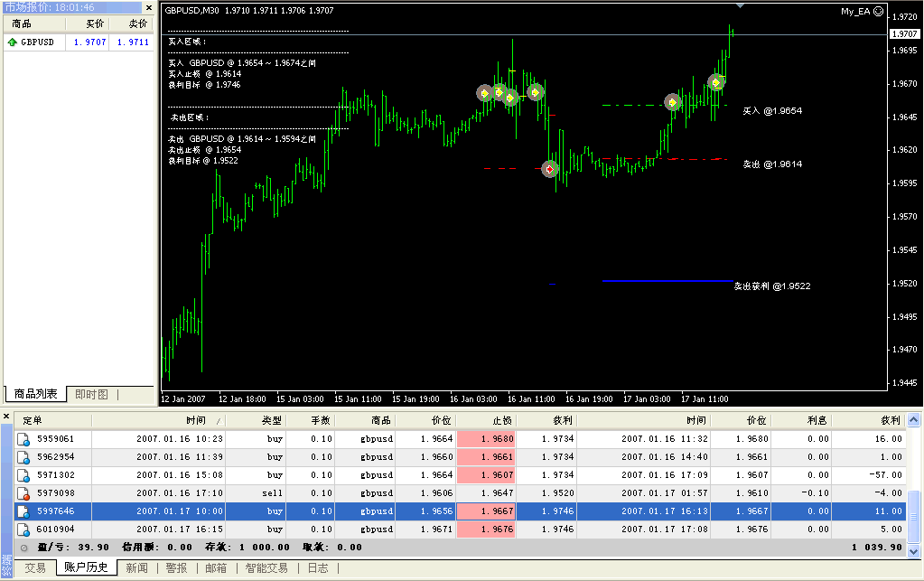The height and width of the screenshot is (581, 924).
Task: Click order icon for ticket 5959061
Action: (23, 439)
